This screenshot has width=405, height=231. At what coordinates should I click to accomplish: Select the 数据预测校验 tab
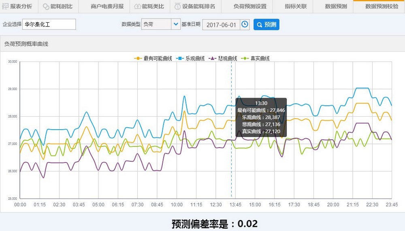tap(382, 6)
